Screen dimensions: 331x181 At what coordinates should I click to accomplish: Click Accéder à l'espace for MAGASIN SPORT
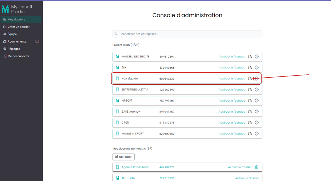click(x=232, y=133)
